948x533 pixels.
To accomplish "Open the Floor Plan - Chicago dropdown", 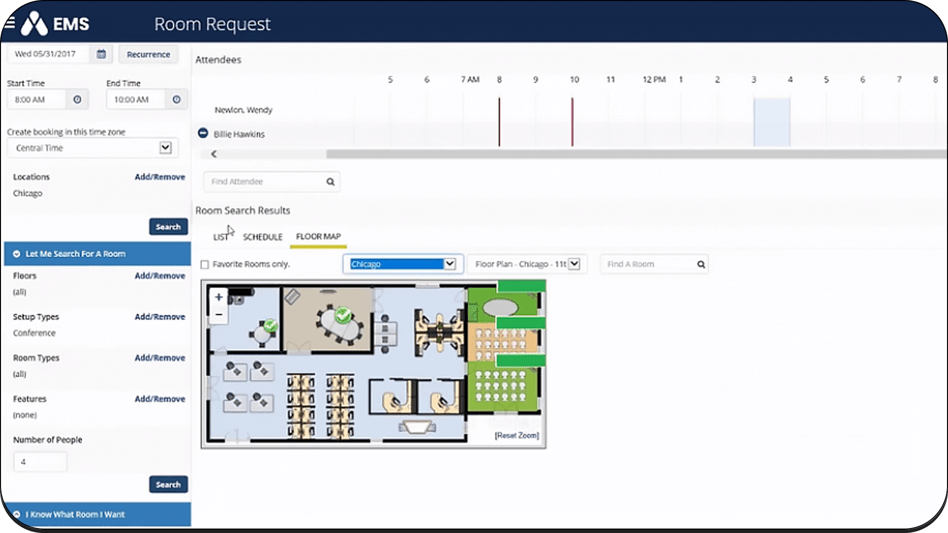I will click(x=574, y=264).
